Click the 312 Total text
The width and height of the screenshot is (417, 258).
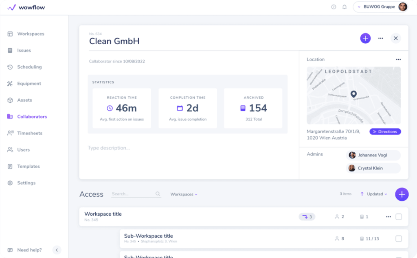[254, 119]
